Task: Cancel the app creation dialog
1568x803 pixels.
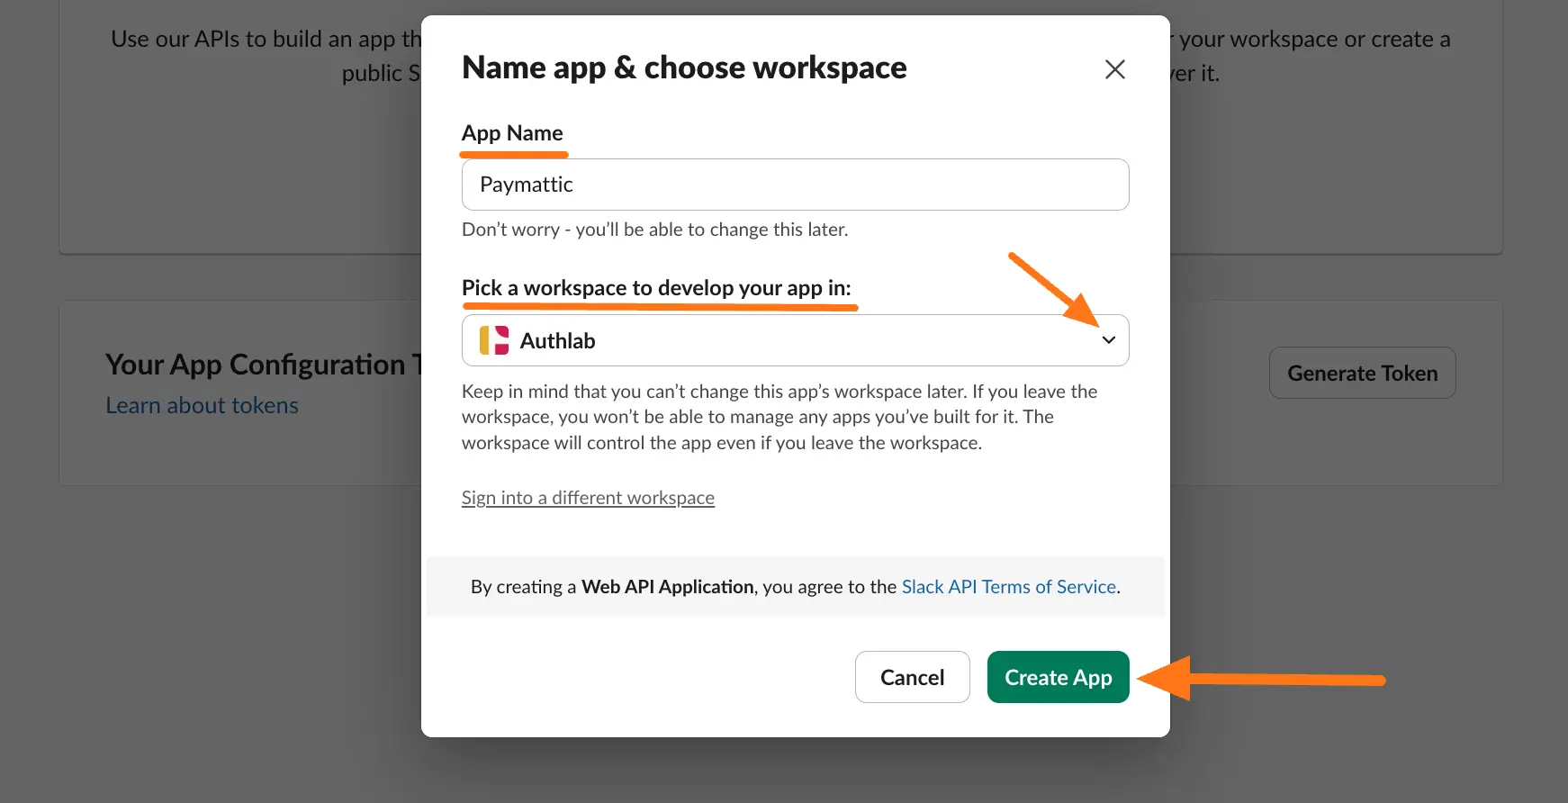Action: [x=911, y=677]
